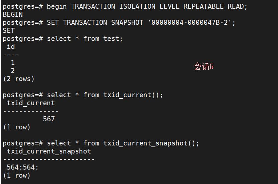Click the final '(1 row)' line at the bottom

(17, 175)
